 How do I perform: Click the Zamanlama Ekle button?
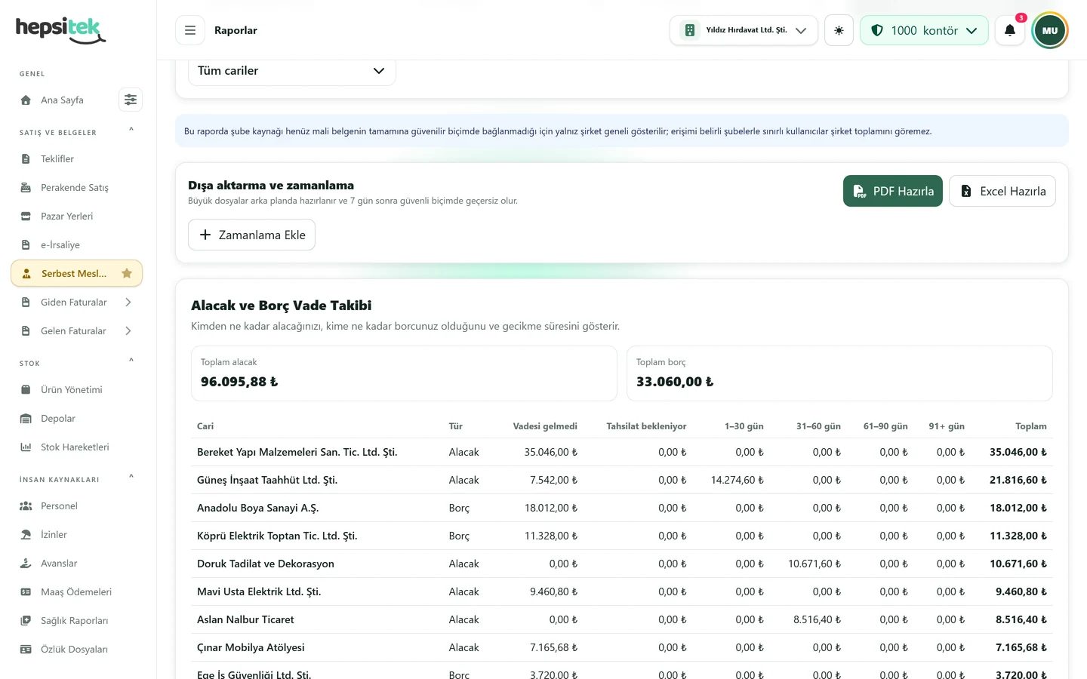251,235
